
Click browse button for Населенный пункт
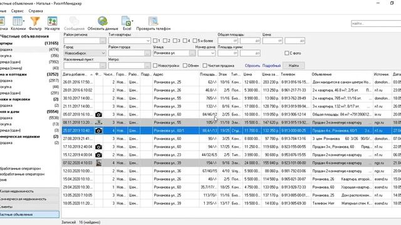point(103,66)
